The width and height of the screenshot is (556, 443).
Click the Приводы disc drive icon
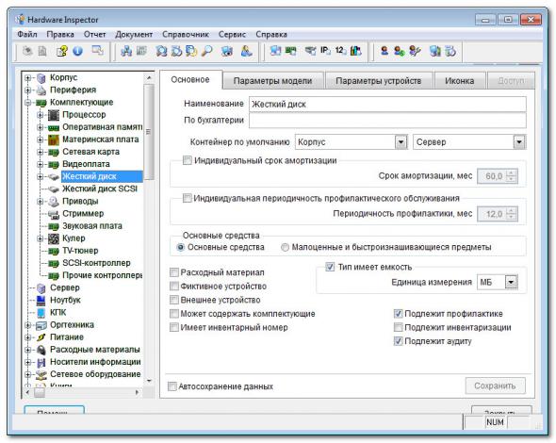click(x=54, y=202)
